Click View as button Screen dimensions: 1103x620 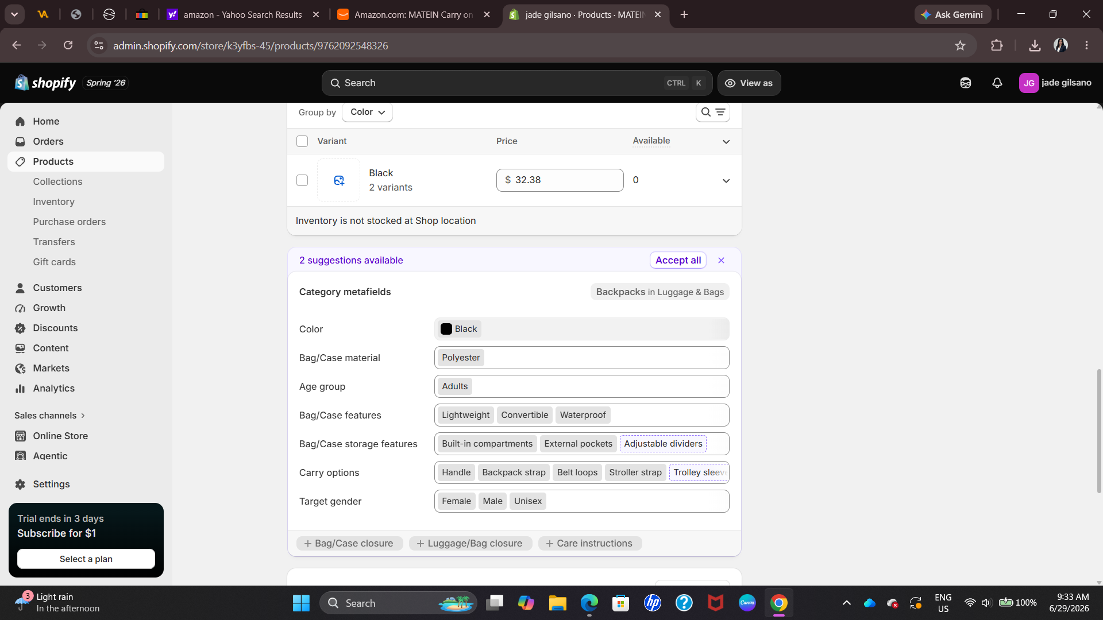(x=749, y=83)
